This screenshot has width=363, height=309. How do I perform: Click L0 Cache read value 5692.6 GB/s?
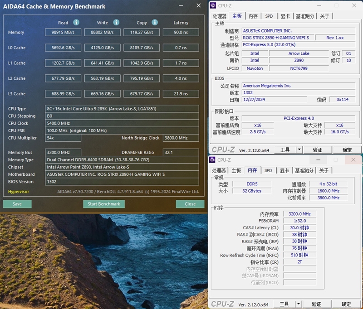(x=63, y=48)
